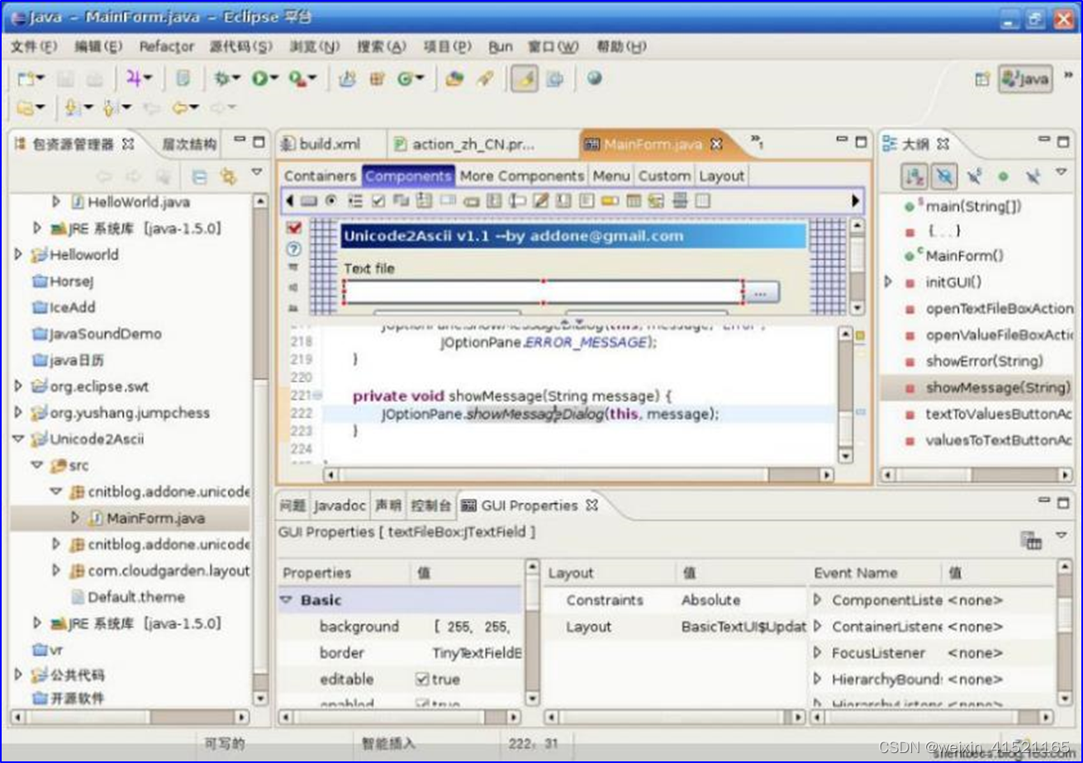
Task: Expand the ContainerListener event row
Action: [x=818, y=627]
